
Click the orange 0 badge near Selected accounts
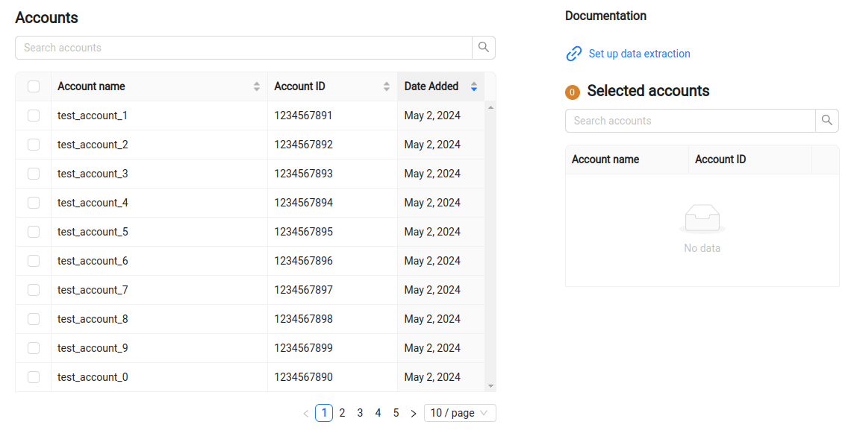[572, 91]
